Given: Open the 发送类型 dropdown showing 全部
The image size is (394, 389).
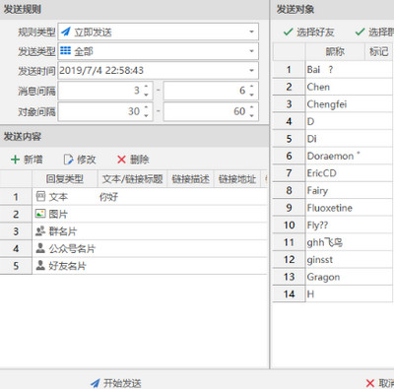Looking at the screenshot, I should coord(251,51).
